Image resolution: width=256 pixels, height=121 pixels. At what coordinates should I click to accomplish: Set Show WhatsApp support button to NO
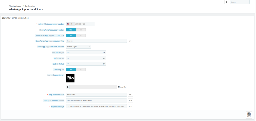pyautogui.click(x=81, y=30)
